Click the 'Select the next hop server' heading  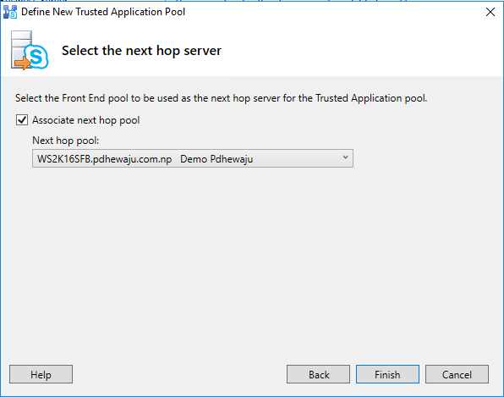141,51
